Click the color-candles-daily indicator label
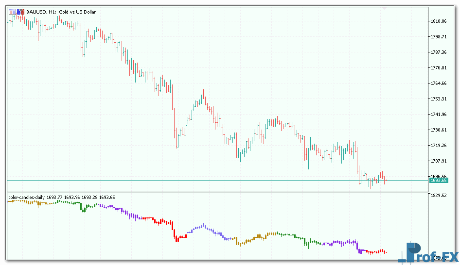 (27, 198)
